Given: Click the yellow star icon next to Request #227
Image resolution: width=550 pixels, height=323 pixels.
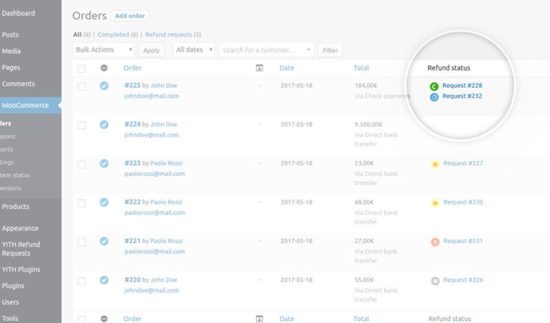Looking at the screenshot, I should pos(435,164).
